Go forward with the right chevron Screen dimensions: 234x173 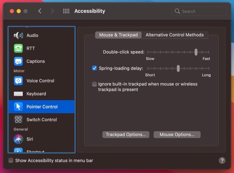pos(52,11)
